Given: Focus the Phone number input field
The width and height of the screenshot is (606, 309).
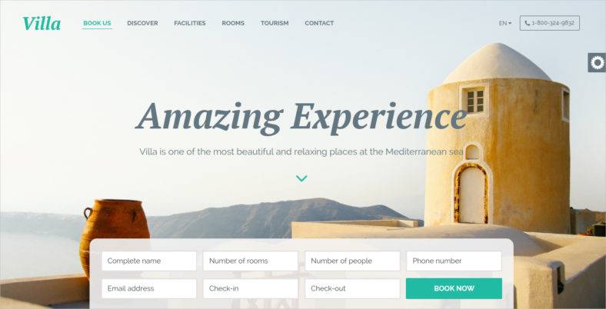Looking at the screenshot, I should coord(454,261).
